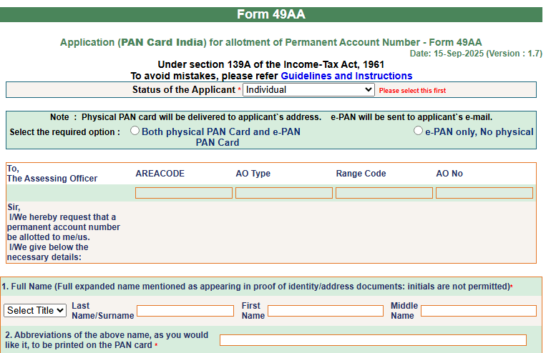Click the Last Name/Surname input field
Screen dimensions: 546x353
click(x=185, y=311)
